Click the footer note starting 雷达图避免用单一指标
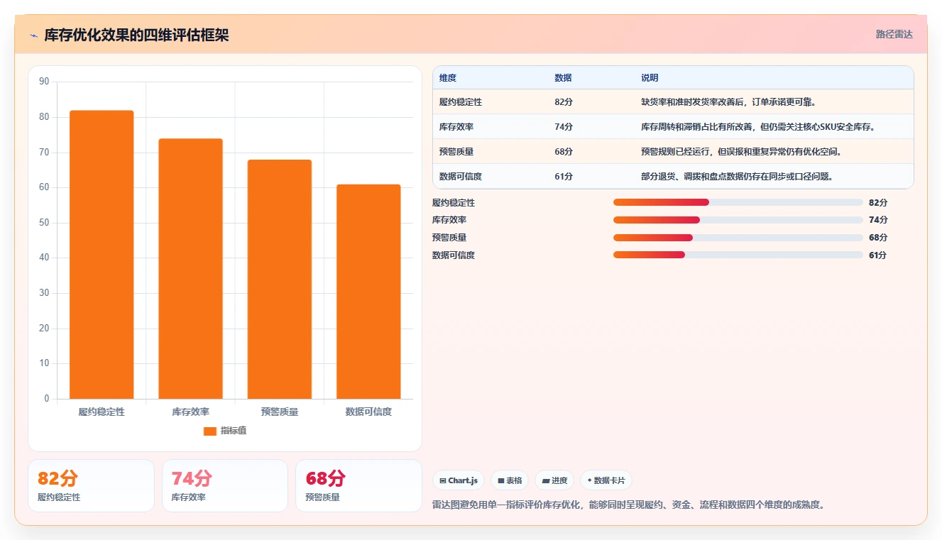942x540 pixels. (x=628, y=505)
